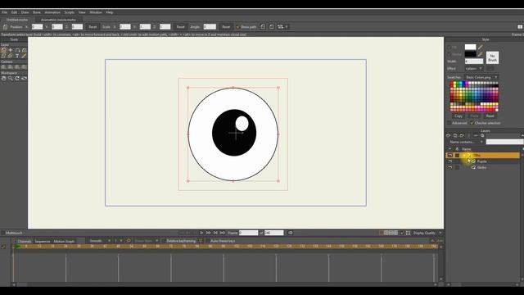Toggle the Multitouch checkbox
The width and height of the screenshot is (524, 295).
[3, 233]
